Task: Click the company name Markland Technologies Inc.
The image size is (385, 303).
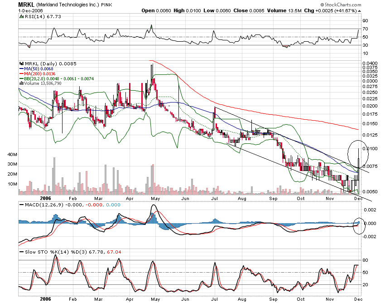Action: pos(67,5)
